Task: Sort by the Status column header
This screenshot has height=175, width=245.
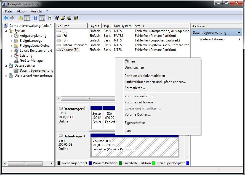Action: click(161, 26)
